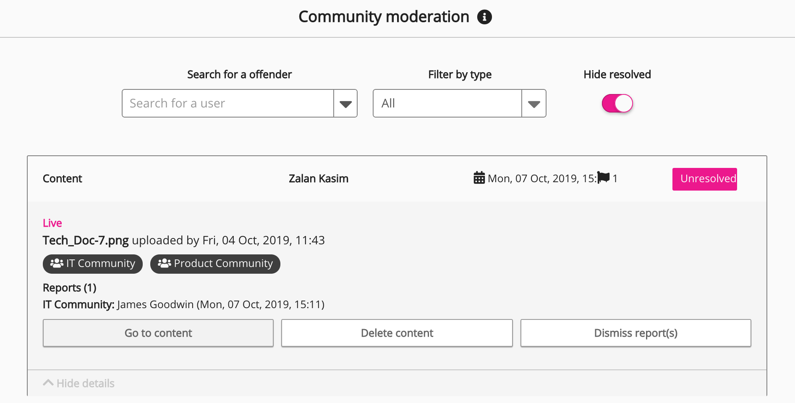Click the group icon in Product Community tag

[164, 264]
